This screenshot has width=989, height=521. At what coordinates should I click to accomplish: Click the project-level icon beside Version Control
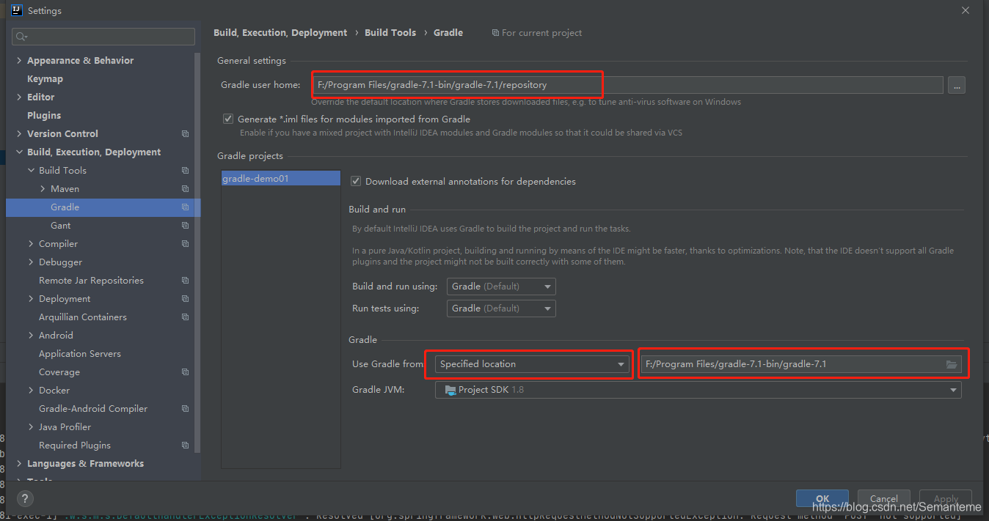[185, 134]
